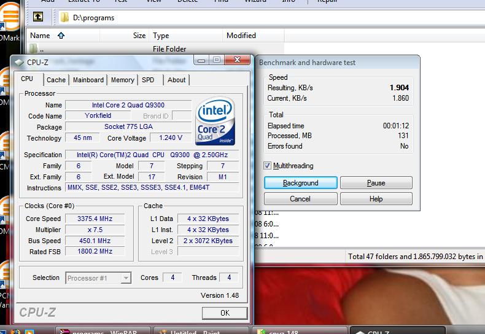Screen dimensions: 485x334
Task: Click the Processed, MB value 131
Action: tap(403, 136)
